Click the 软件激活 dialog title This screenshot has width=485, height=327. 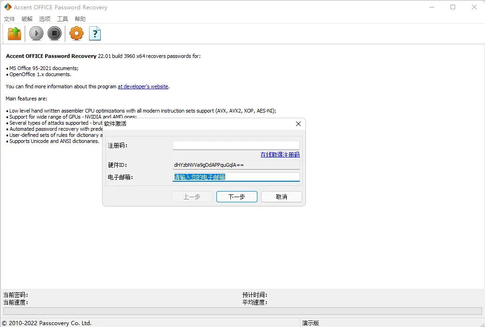pyautogui.click(x=115, y=124)
